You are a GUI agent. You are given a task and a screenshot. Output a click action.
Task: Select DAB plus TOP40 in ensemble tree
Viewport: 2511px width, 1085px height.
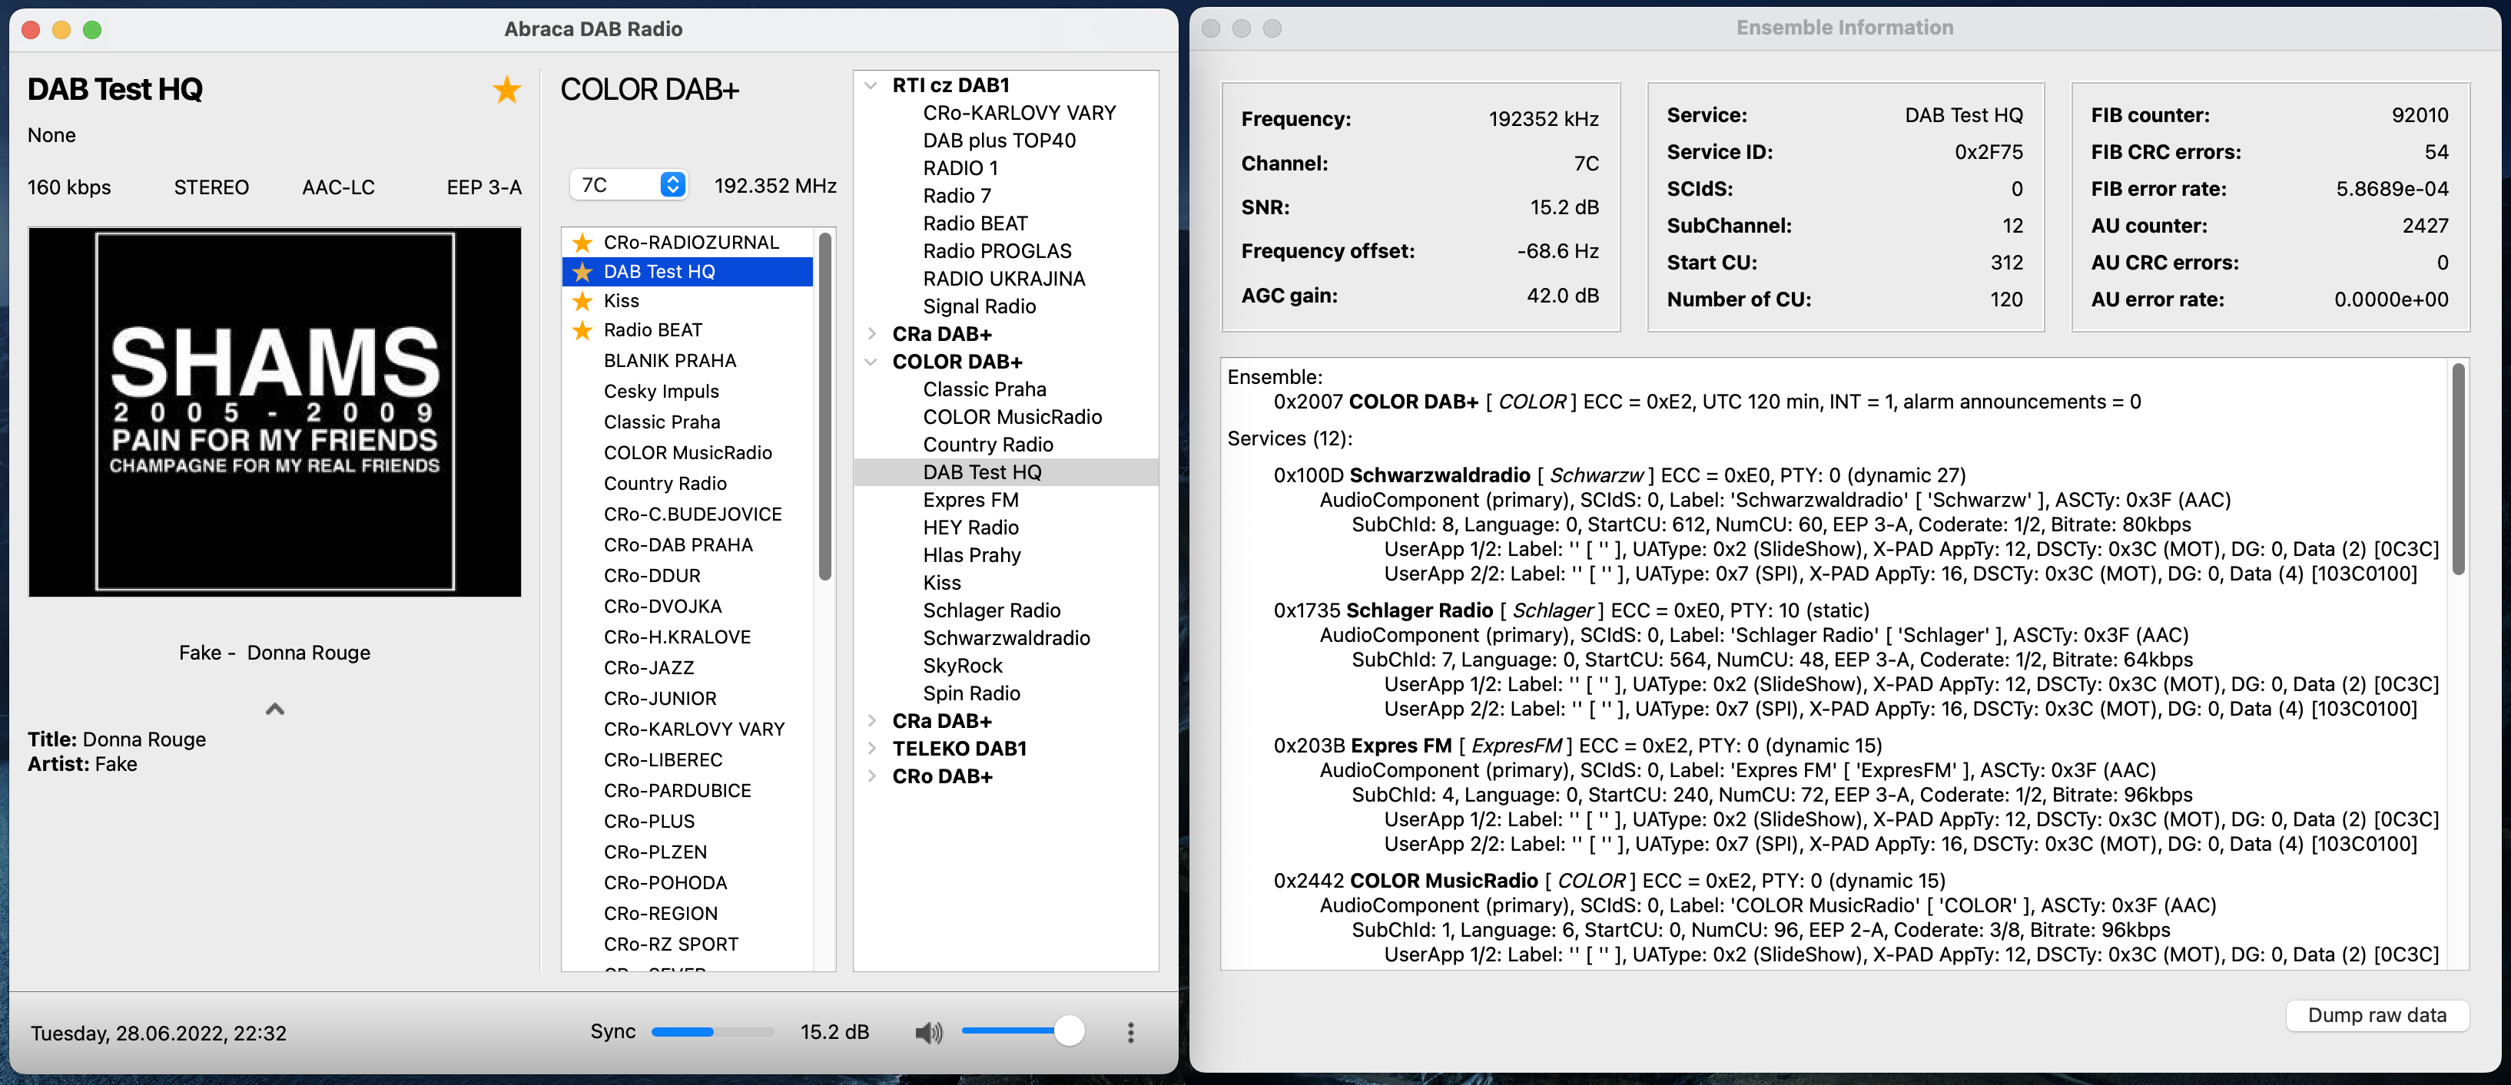tap(999, 141)
